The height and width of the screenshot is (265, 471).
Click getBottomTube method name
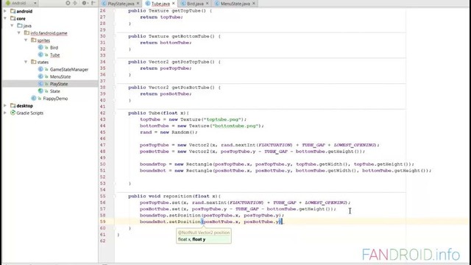click(190, 36)
